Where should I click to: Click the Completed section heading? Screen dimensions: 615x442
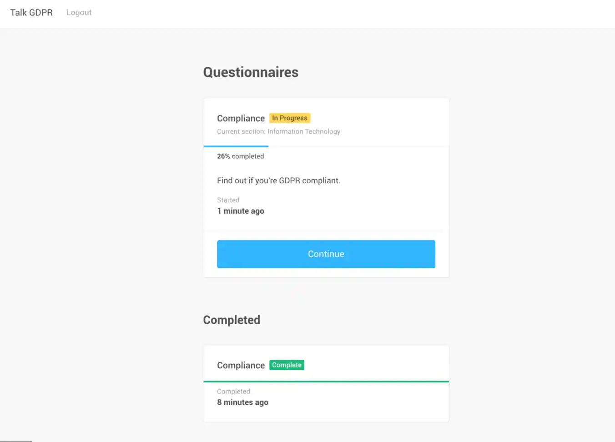coord(232,320)
